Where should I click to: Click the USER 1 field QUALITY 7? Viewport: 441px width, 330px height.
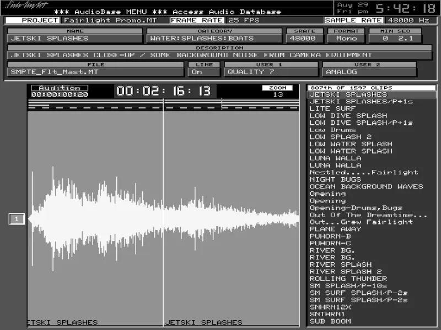tap(271, 72)
